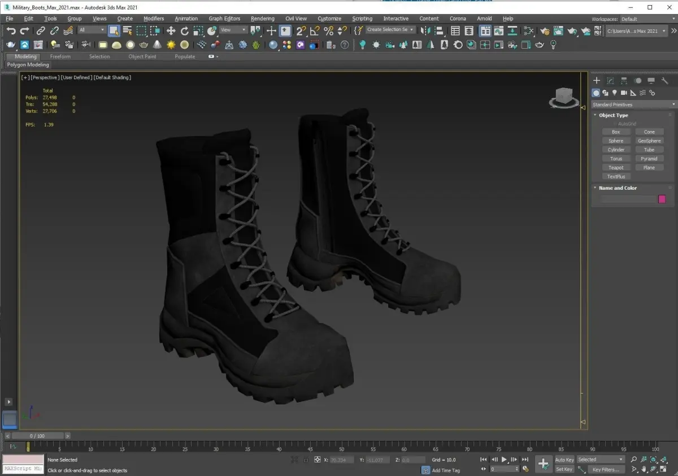This screenshot has height=476, width=678.
Task: Click the time slider showing 0 / 100
Action: 37,436
